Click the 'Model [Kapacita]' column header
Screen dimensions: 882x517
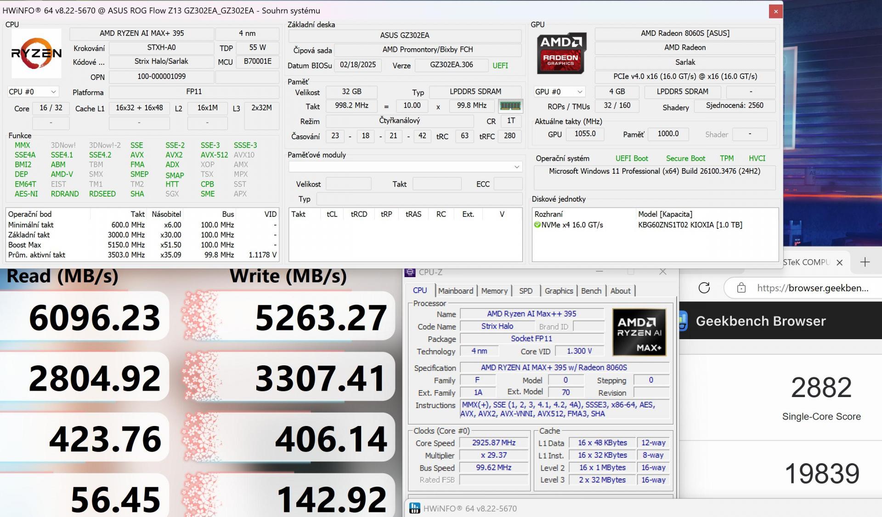point(665,215)
